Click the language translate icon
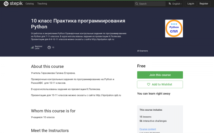Viewport: 214px width, 133px height. (x=170, y=4)
